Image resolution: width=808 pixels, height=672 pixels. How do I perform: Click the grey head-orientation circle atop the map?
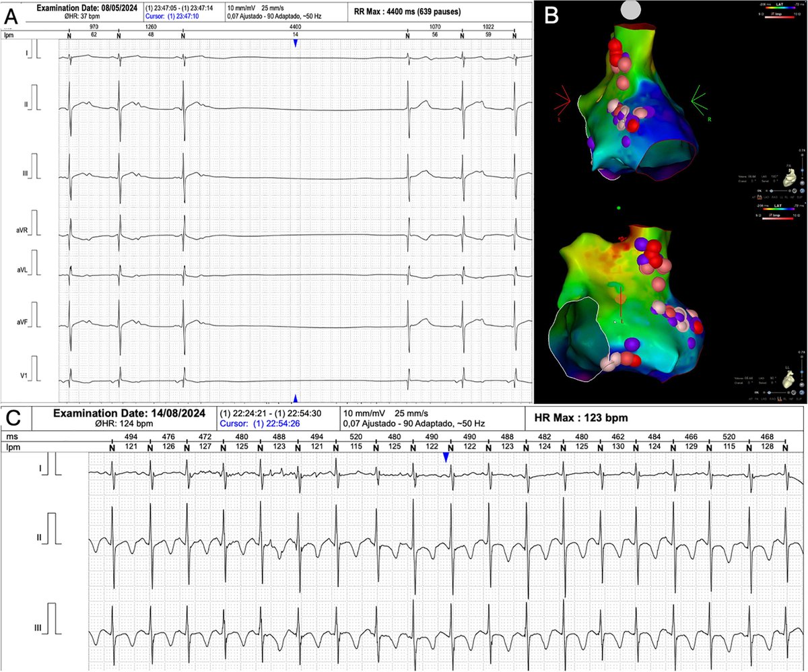[630, 9]
